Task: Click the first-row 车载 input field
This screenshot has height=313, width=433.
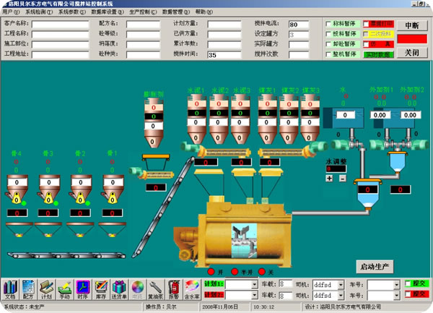Action: click(286, 284)
